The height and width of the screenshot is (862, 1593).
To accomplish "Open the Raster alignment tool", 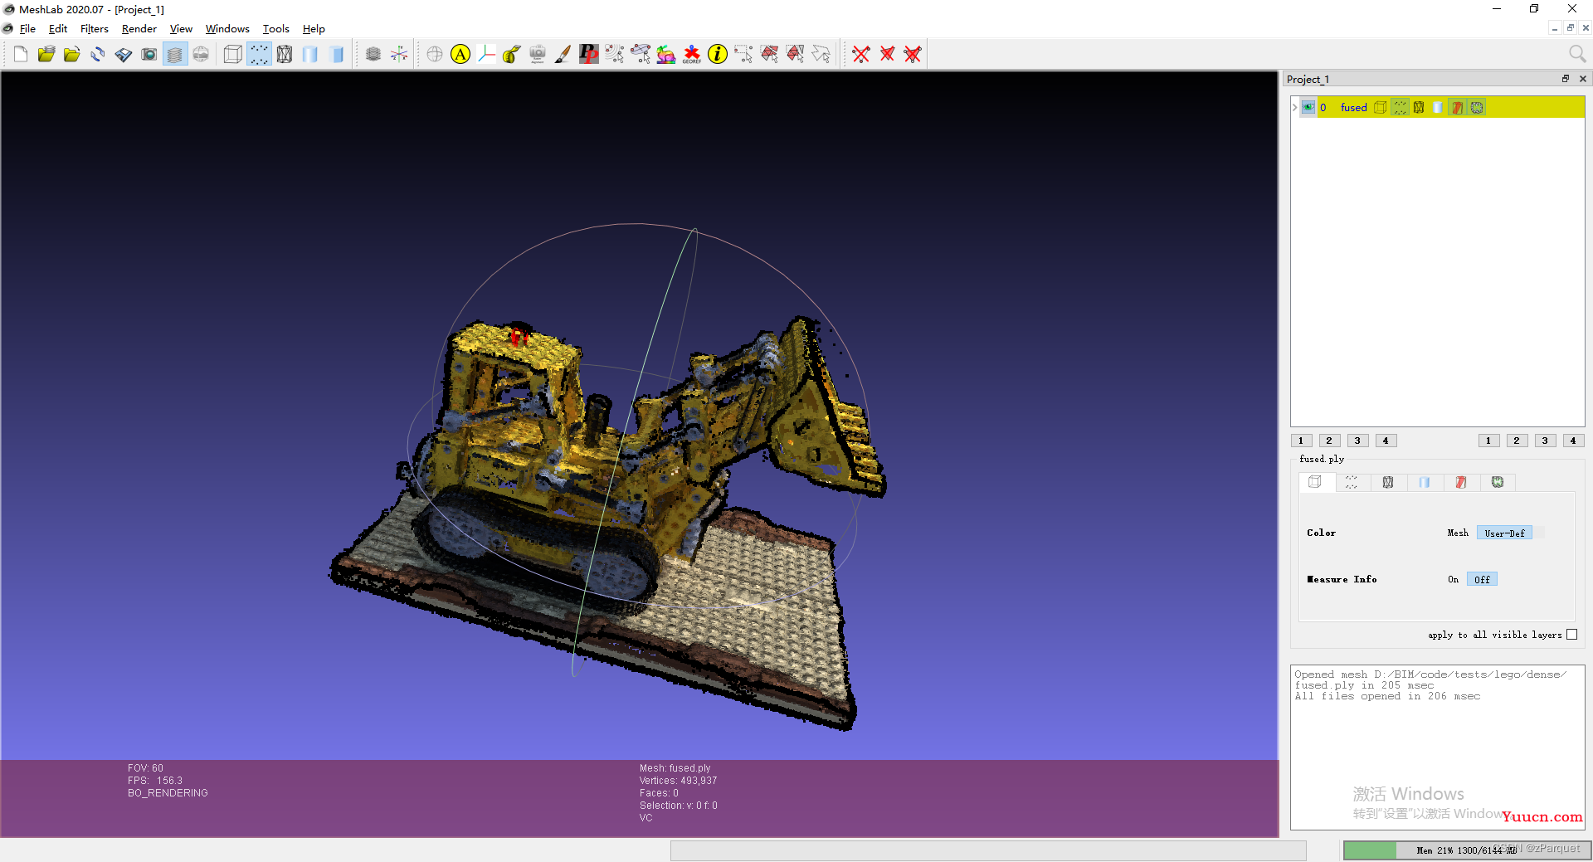I will [538, 55].
